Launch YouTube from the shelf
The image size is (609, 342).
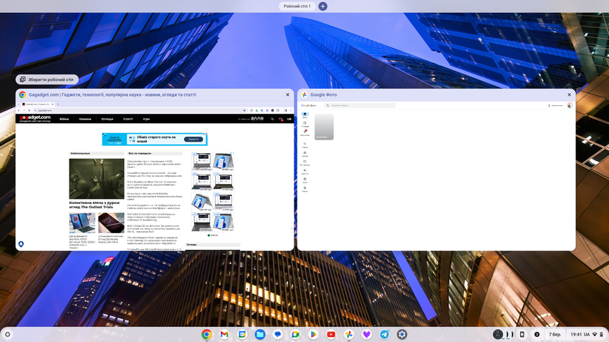[x=331, y=334]
